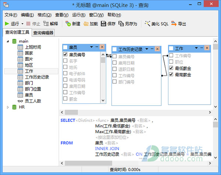Minimize the 工作 table box
This screenshot has height=175, width=221.
[x=202, y=48]
